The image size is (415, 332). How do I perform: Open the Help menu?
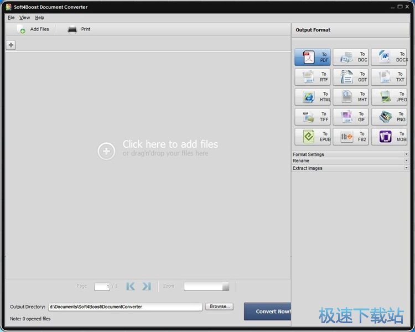click(x=39, y=18)
